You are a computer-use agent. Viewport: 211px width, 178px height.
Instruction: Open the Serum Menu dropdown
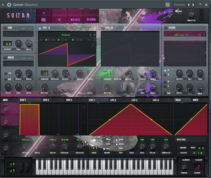pyautogui.click(x=178, y=12)
